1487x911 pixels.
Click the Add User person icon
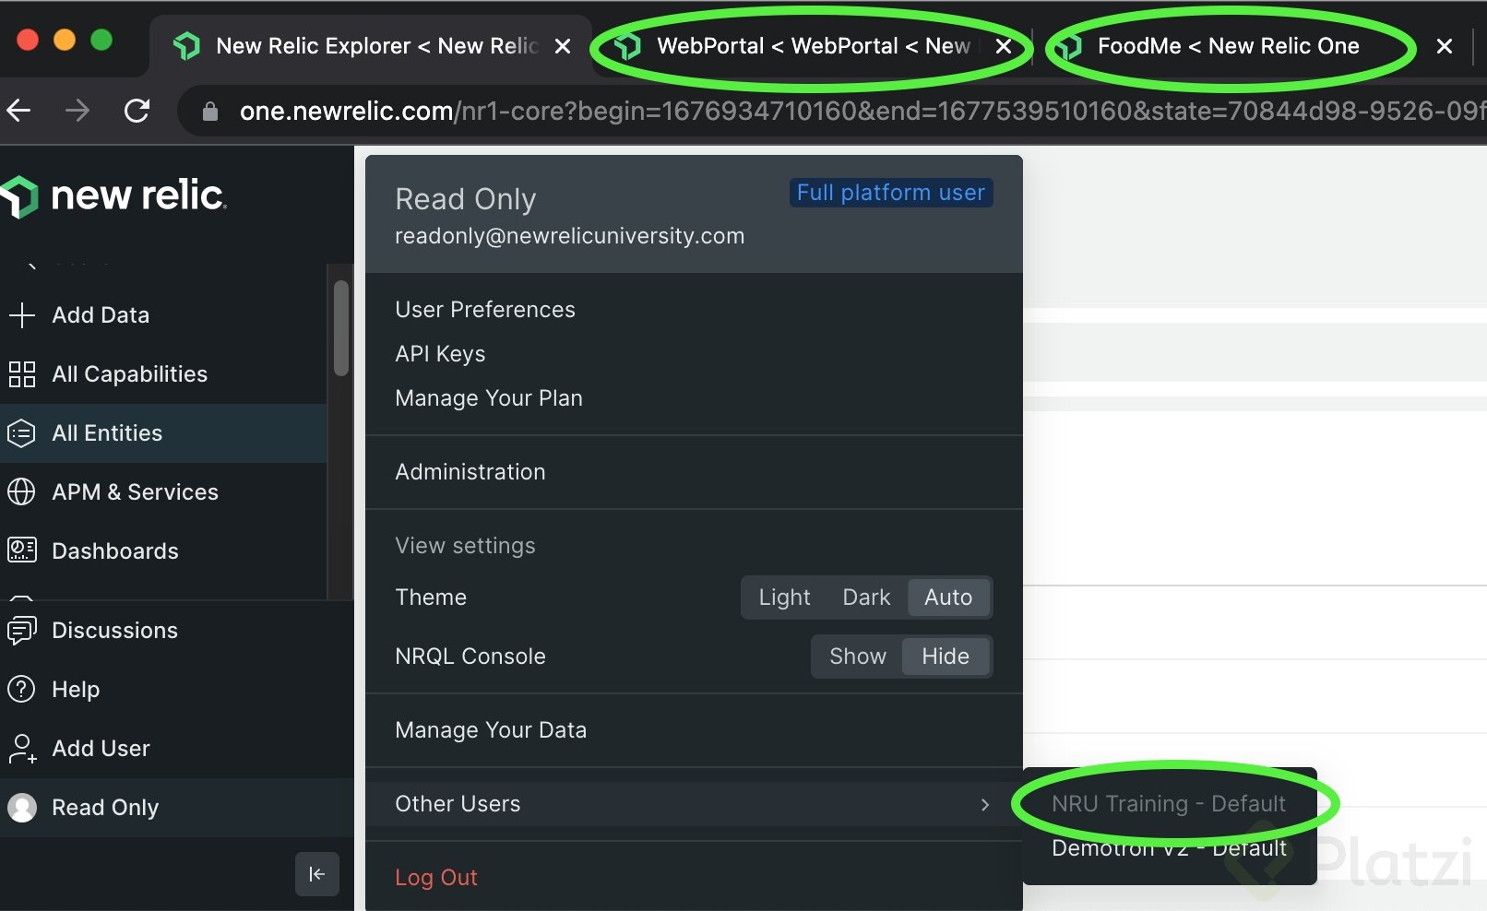tap(21, 749)
